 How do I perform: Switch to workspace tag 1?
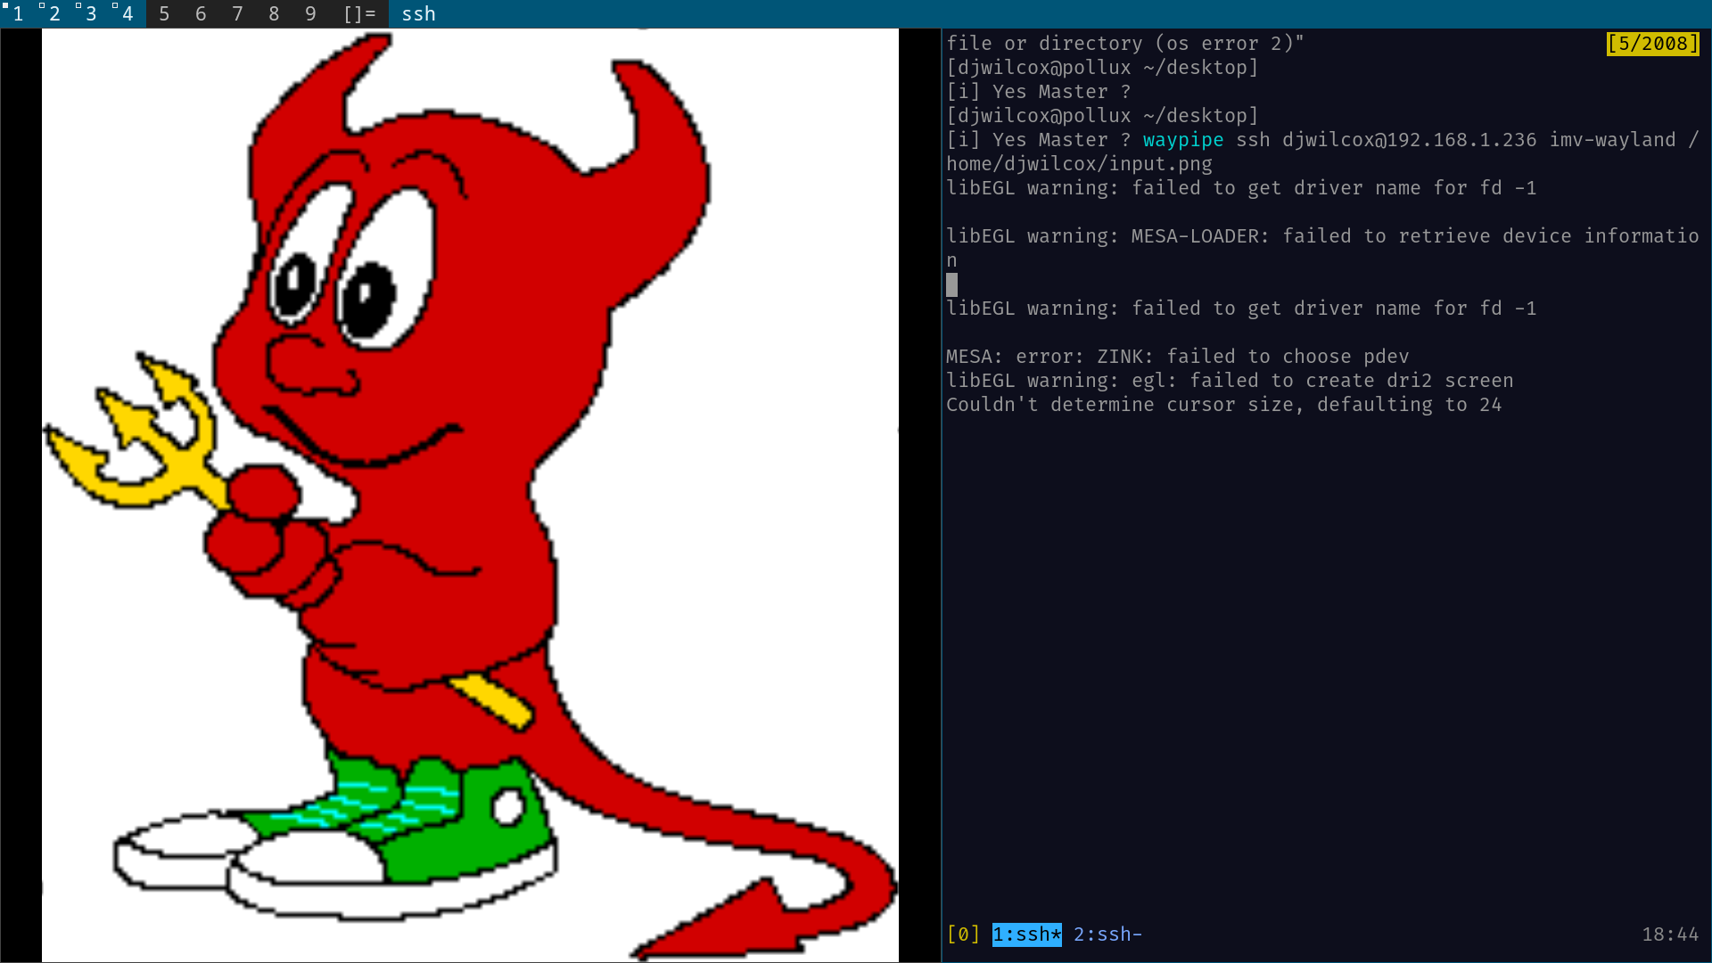(x=18, y=14)
